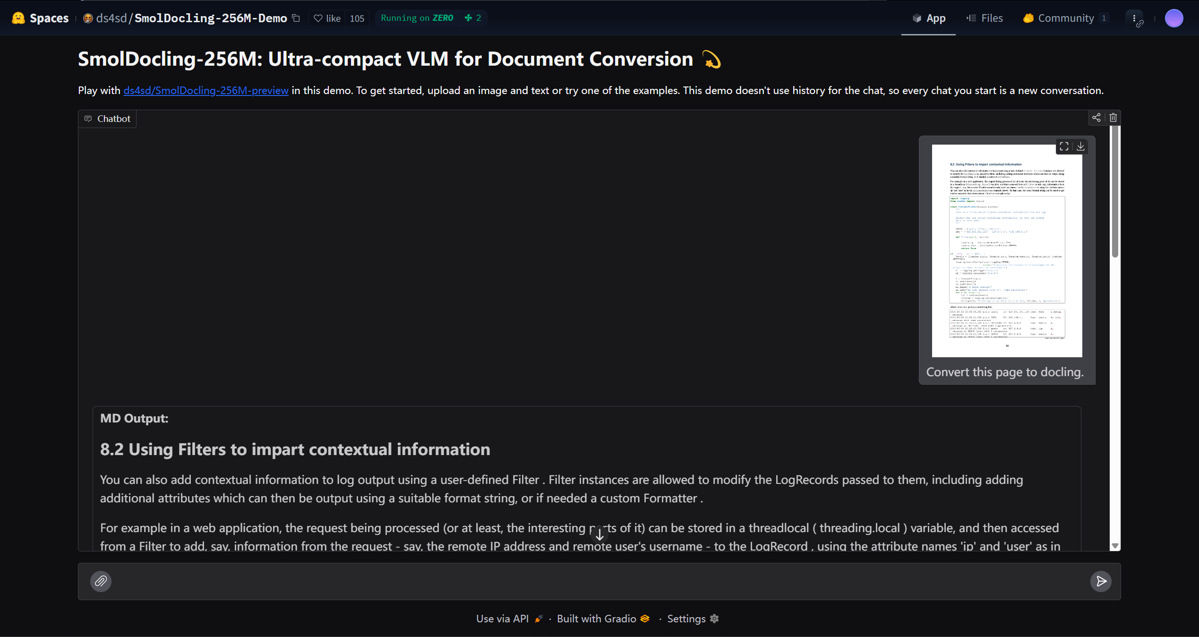
Task: Open the user profile avatar menu
Action: click(1173, 18)
